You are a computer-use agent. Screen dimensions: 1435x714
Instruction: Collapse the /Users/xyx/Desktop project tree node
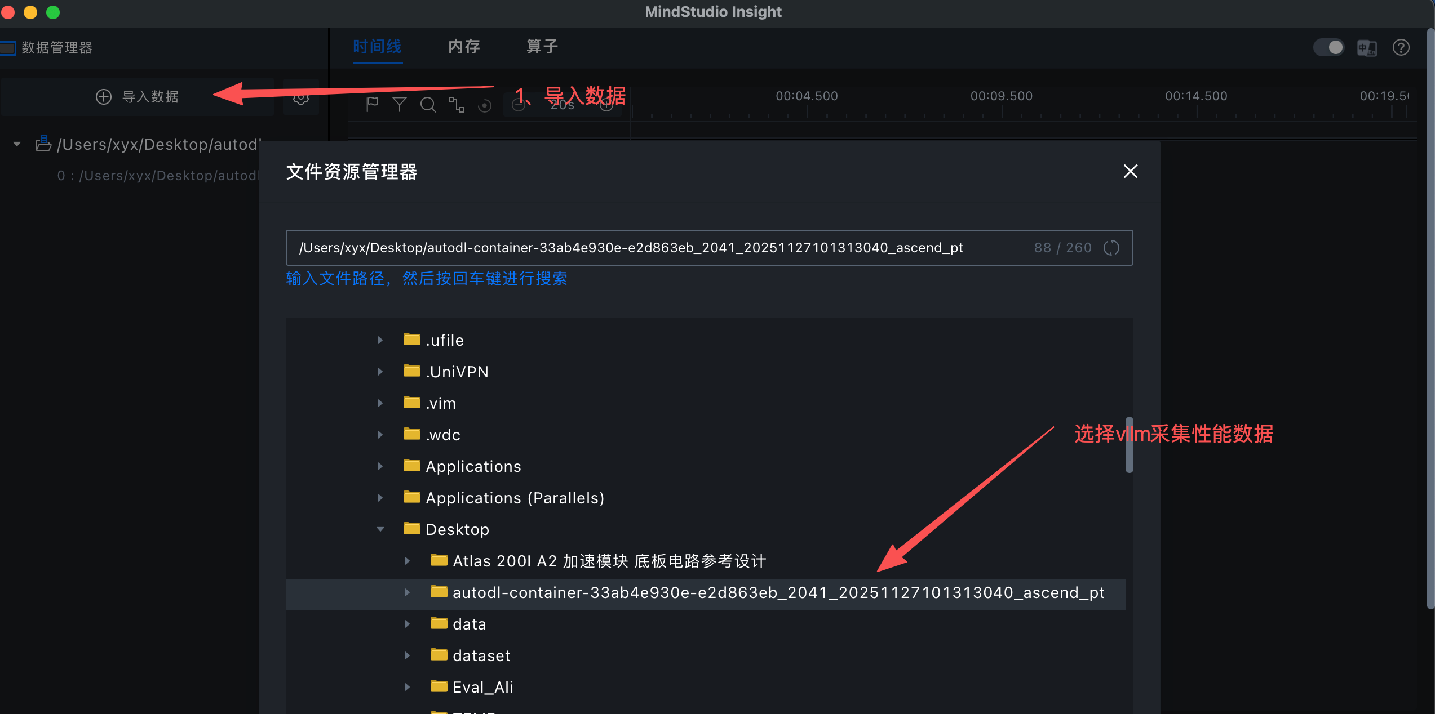point(17,145)
